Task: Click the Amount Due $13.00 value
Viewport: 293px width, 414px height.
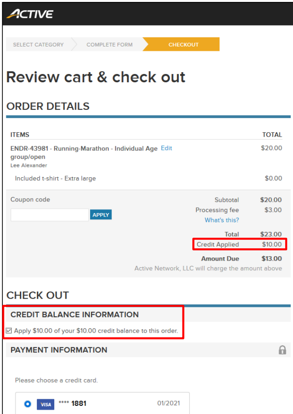Action: pyautogui.click(x=271, y=259)
